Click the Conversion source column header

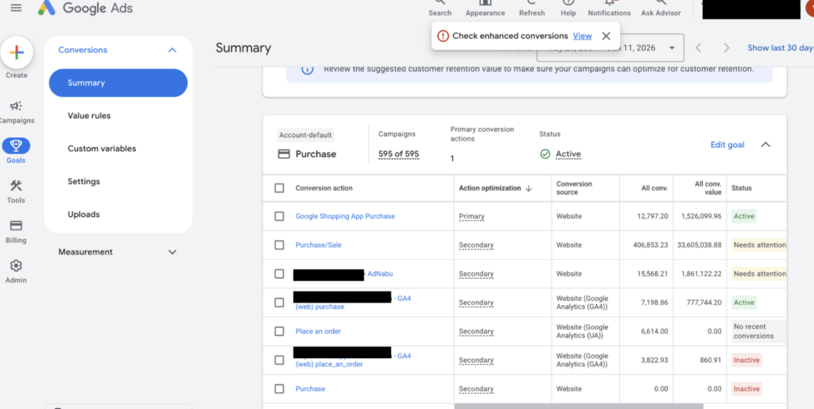574,188
